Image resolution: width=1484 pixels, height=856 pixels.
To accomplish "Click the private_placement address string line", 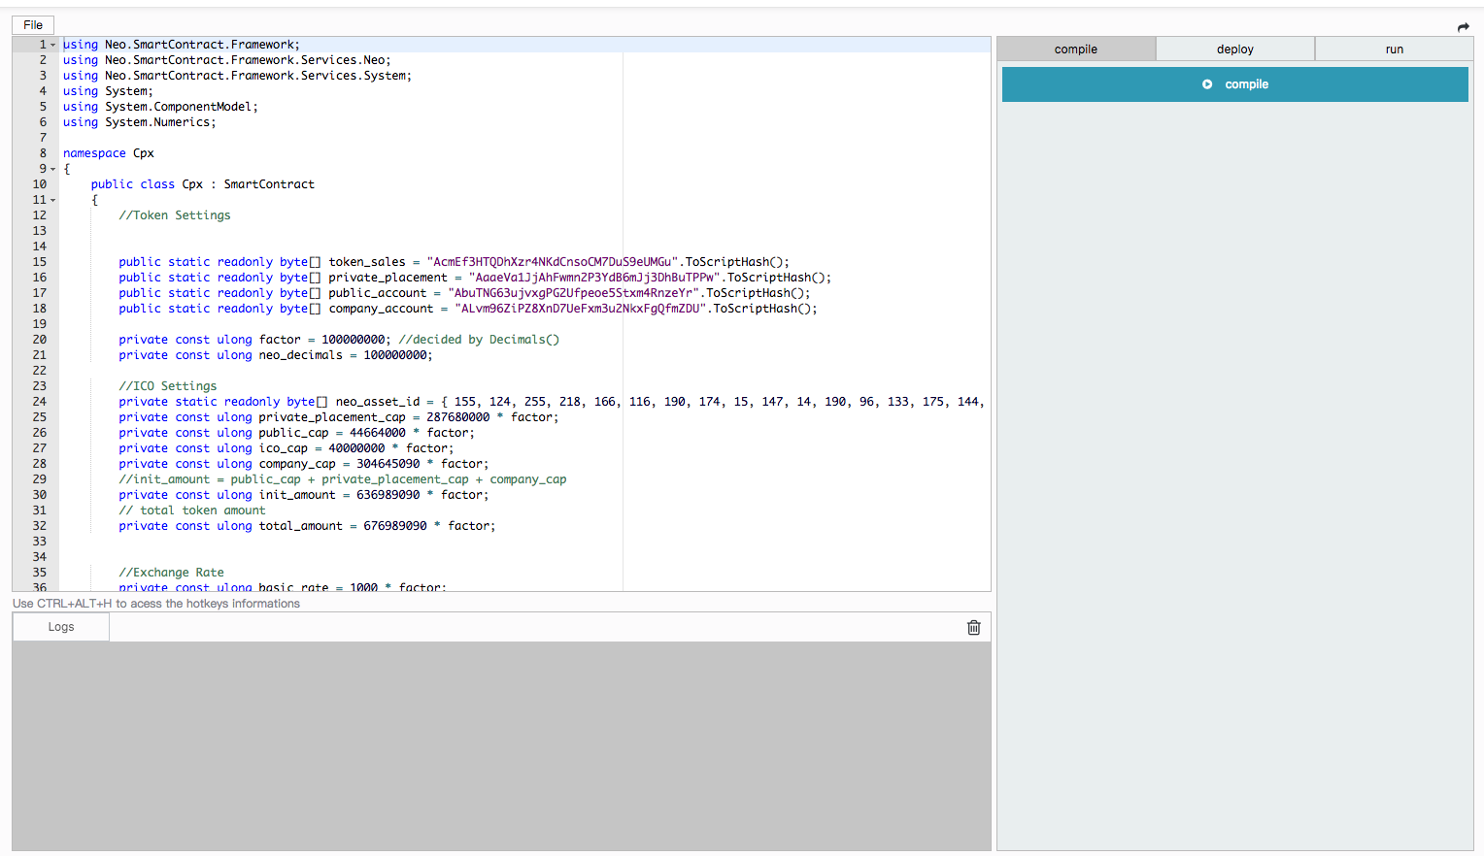I will 475,278.
